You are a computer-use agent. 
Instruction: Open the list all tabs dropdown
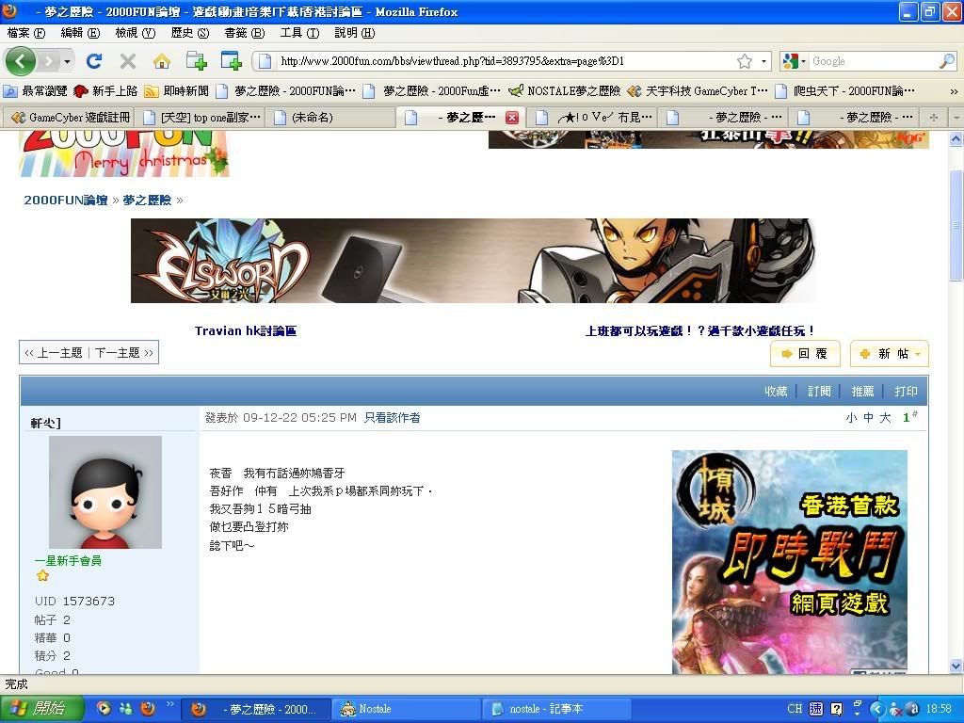coord(956,117)
